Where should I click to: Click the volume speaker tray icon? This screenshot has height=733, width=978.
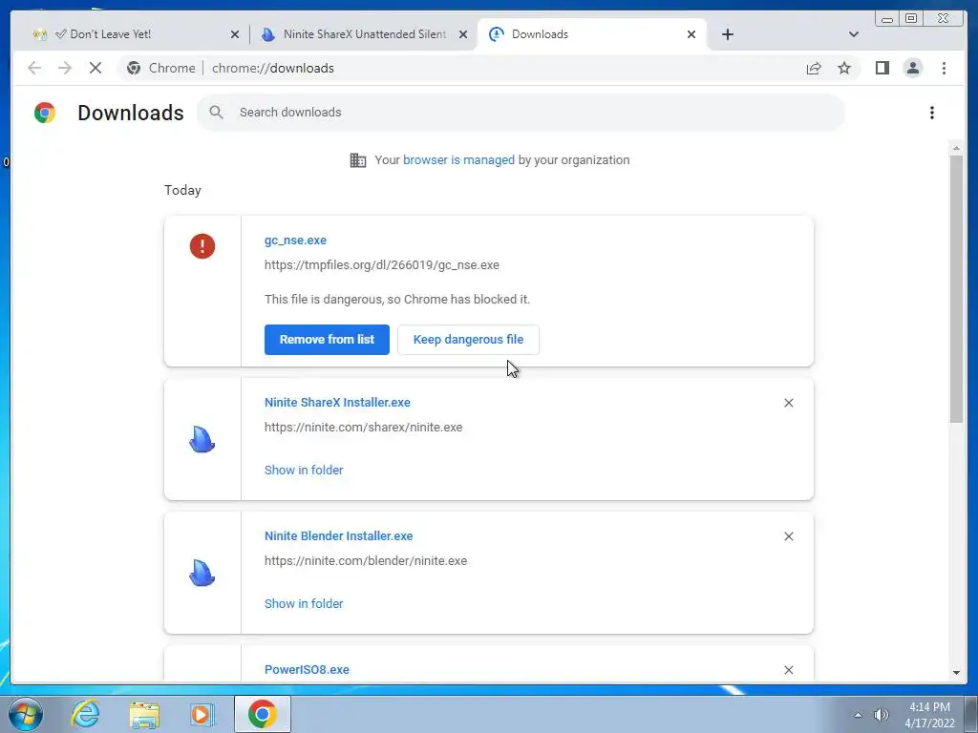(881, 715)
